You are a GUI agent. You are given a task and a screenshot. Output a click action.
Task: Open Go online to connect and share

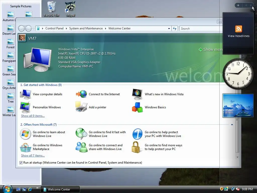click(99, 147)
